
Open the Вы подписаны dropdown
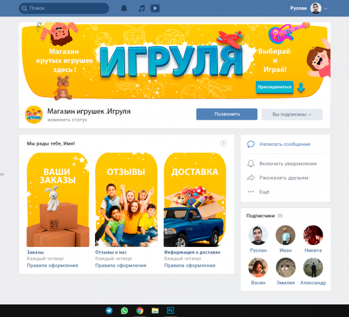coord(292,114)
